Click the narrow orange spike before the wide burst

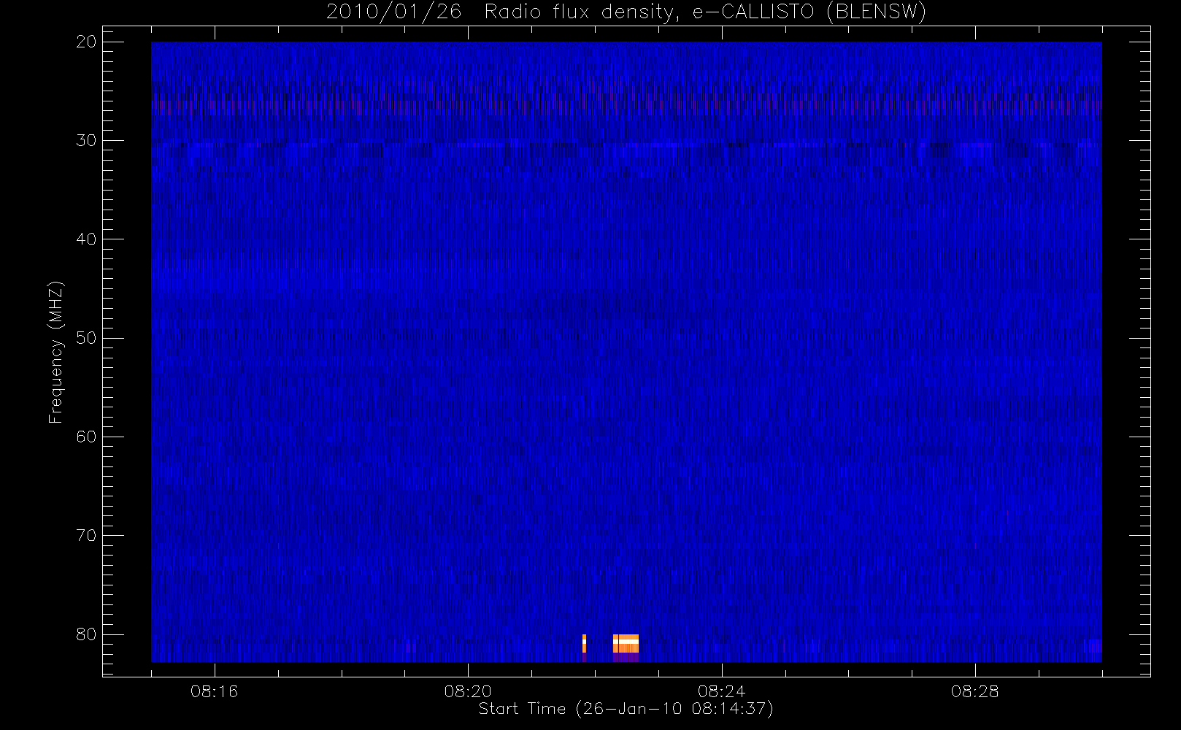tap(584, 648)
